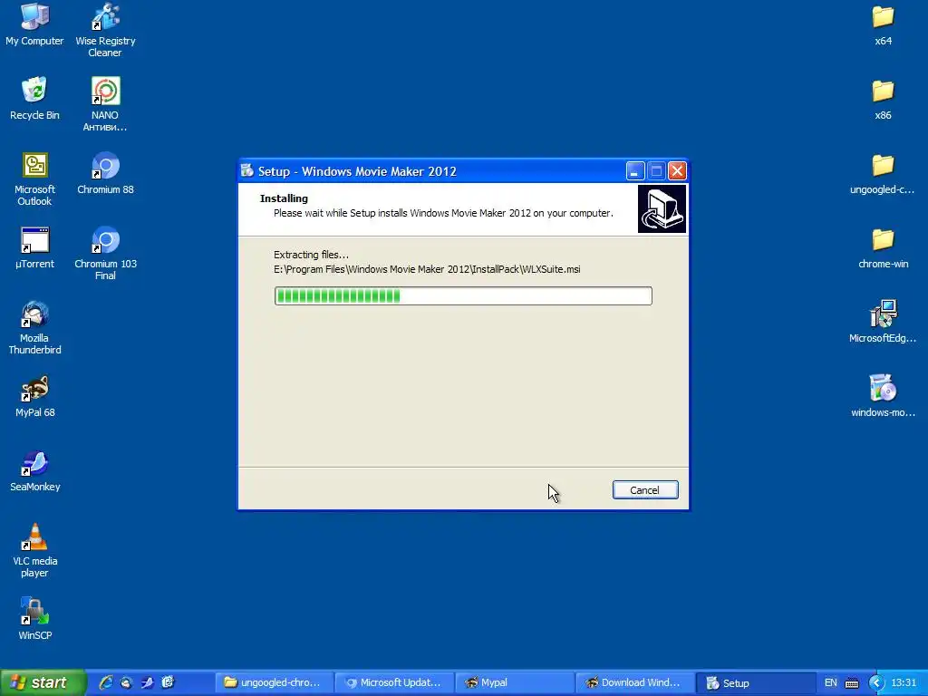Select the VLC media player cone icon
Viewport: 928px width, 696px height.
click(34, 536)
